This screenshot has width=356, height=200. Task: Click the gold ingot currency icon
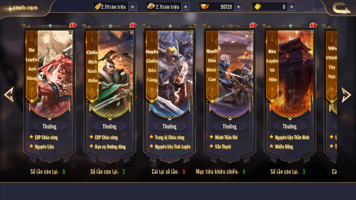click(204, 7)
